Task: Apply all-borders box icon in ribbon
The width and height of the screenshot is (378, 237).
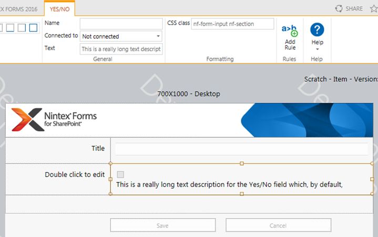Action: pos(33,28)
